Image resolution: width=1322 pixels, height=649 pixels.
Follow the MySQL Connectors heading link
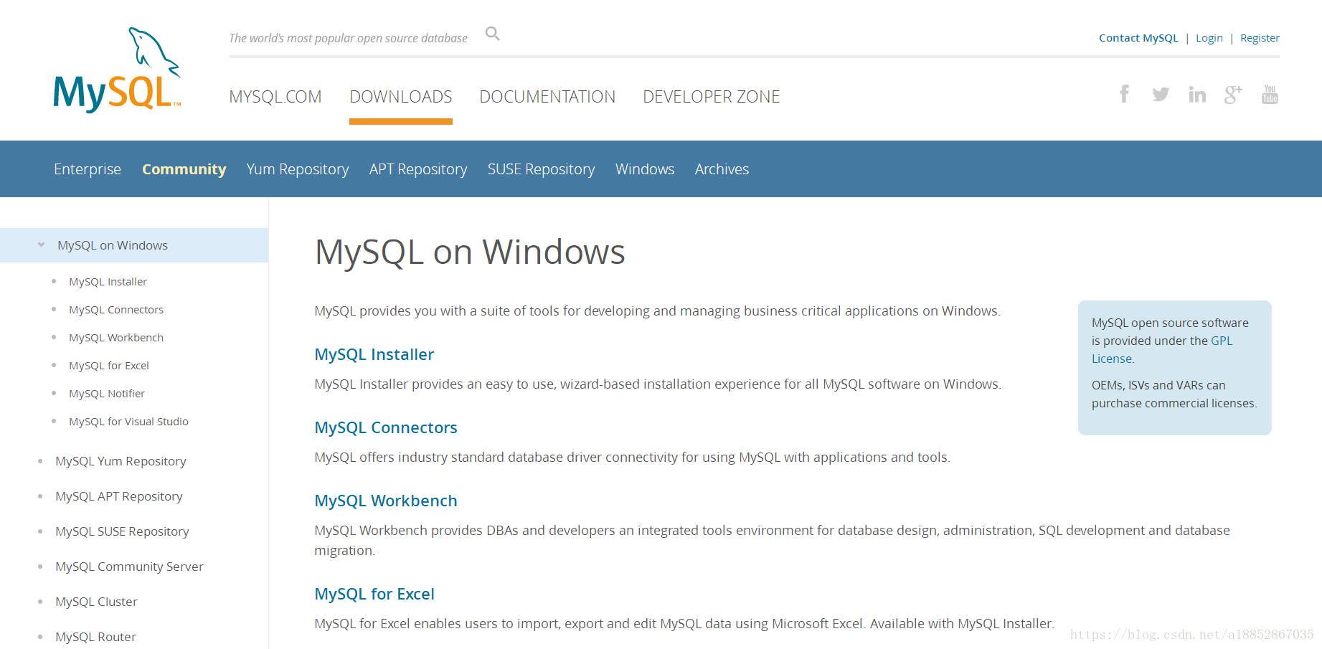pyautogui.click(x=386, y=427)
